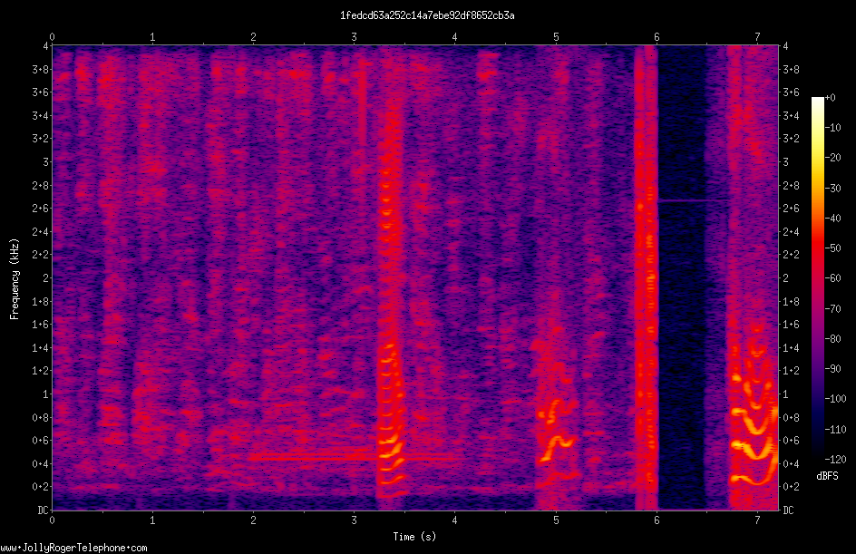Select the "Frequency (kHz)" axis label

tap(15, 279)
